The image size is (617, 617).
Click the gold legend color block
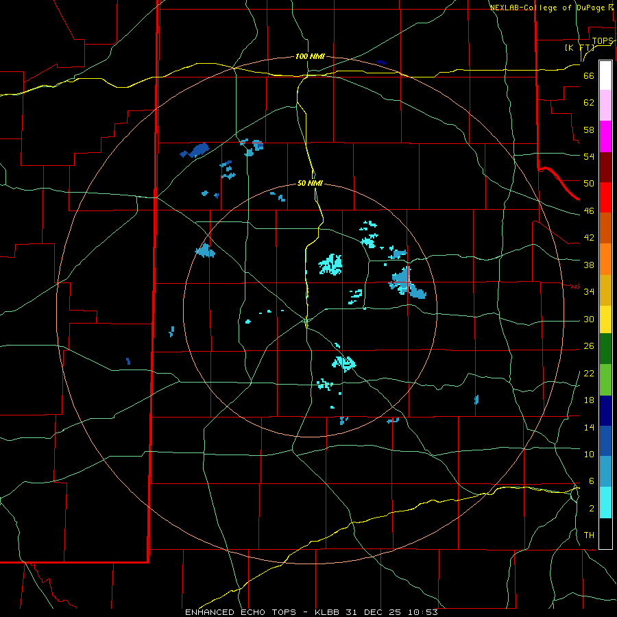click(x=605, y=290)
